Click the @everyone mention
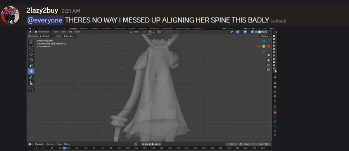The width and height of the screenshot is (349, 151). pyautogui.click(x=45, y=20)
